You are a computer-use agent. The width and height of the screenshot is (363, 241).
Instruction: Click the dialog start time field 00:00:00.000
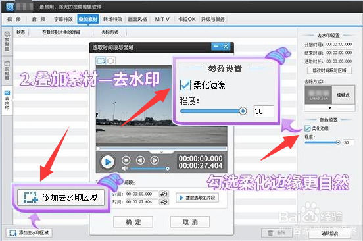click(141, 194)
